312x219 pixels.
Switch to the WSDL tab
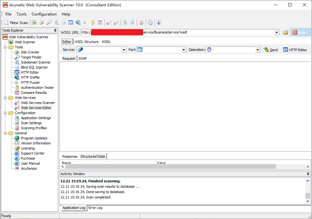click(106, 42)
